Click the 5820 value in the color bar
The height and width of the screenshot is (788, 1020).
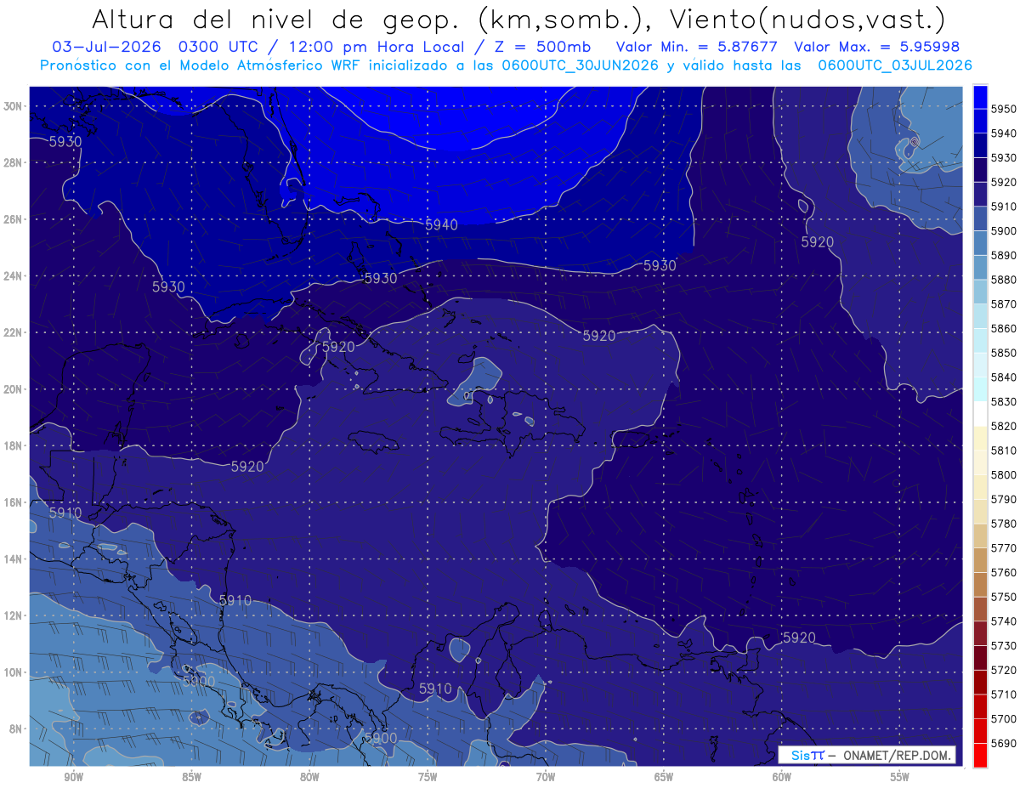[1004, 426]
